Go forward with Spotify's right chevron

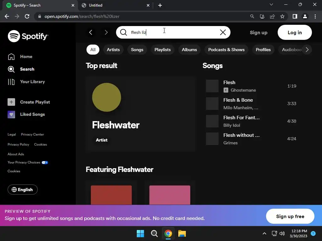coord(106,32)
